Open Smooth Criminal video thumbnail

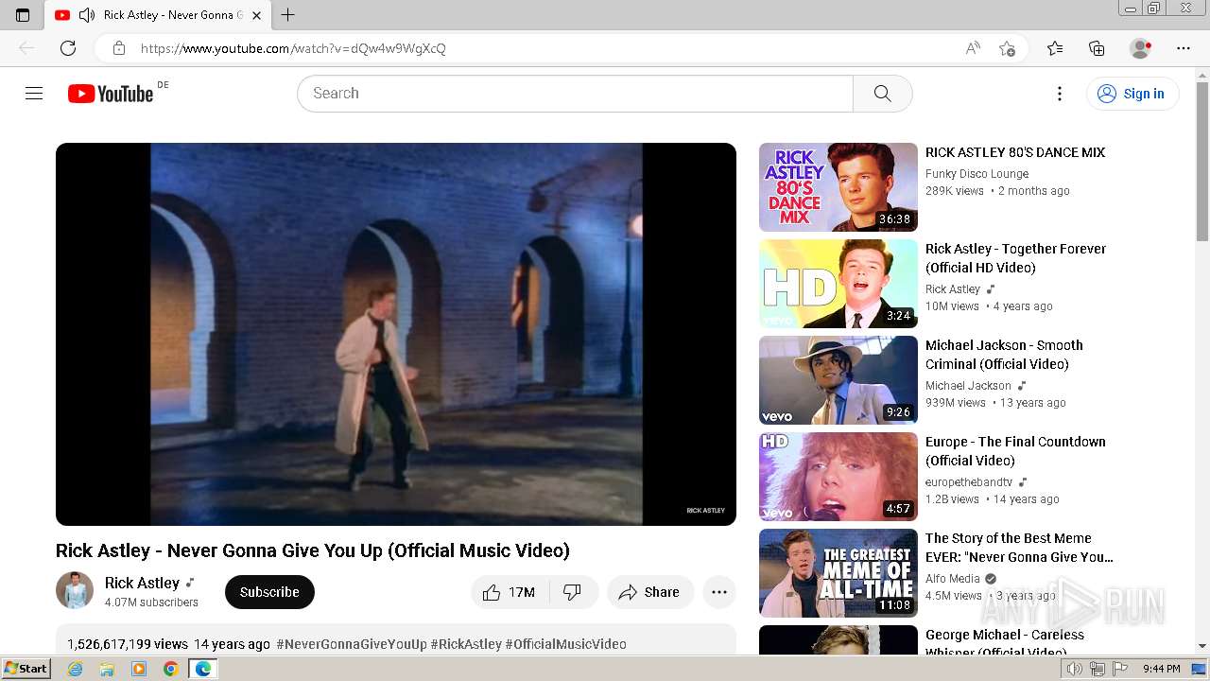pyautogui.click(x=838, y=380)
